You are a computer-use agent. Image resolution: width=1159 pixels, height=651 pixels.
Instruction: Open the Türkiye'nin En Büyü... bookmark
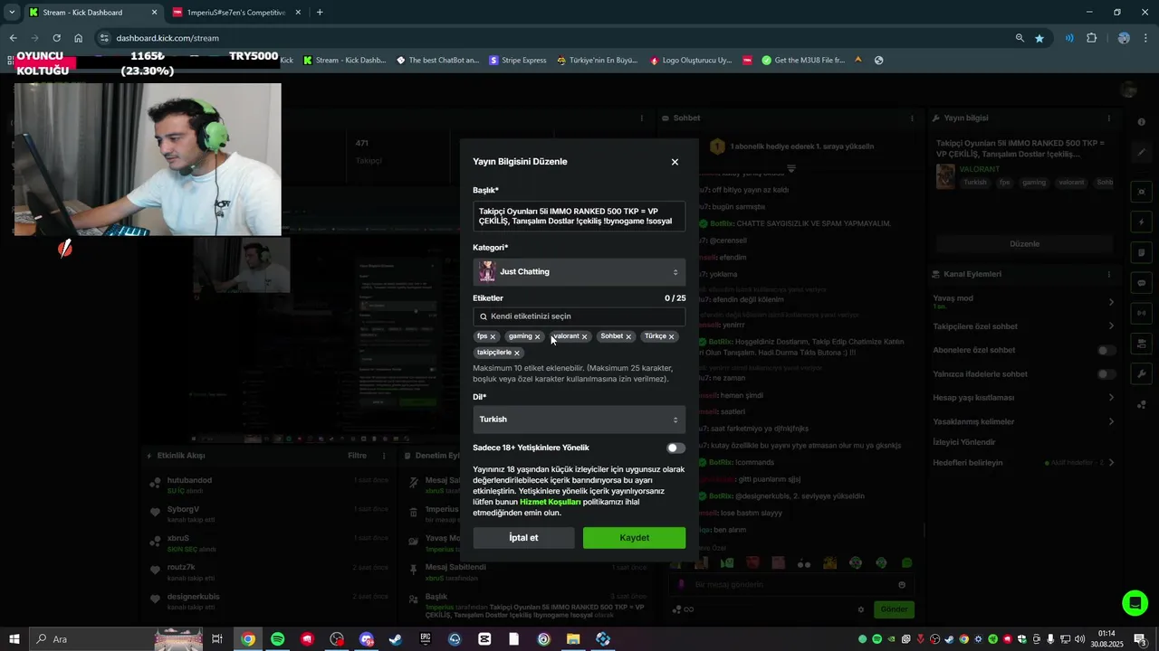[x=598, y=61]
